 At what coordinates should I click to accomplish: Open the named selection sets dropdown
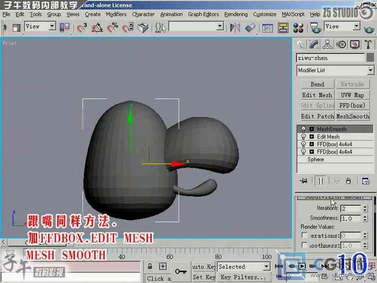[219, 26]
